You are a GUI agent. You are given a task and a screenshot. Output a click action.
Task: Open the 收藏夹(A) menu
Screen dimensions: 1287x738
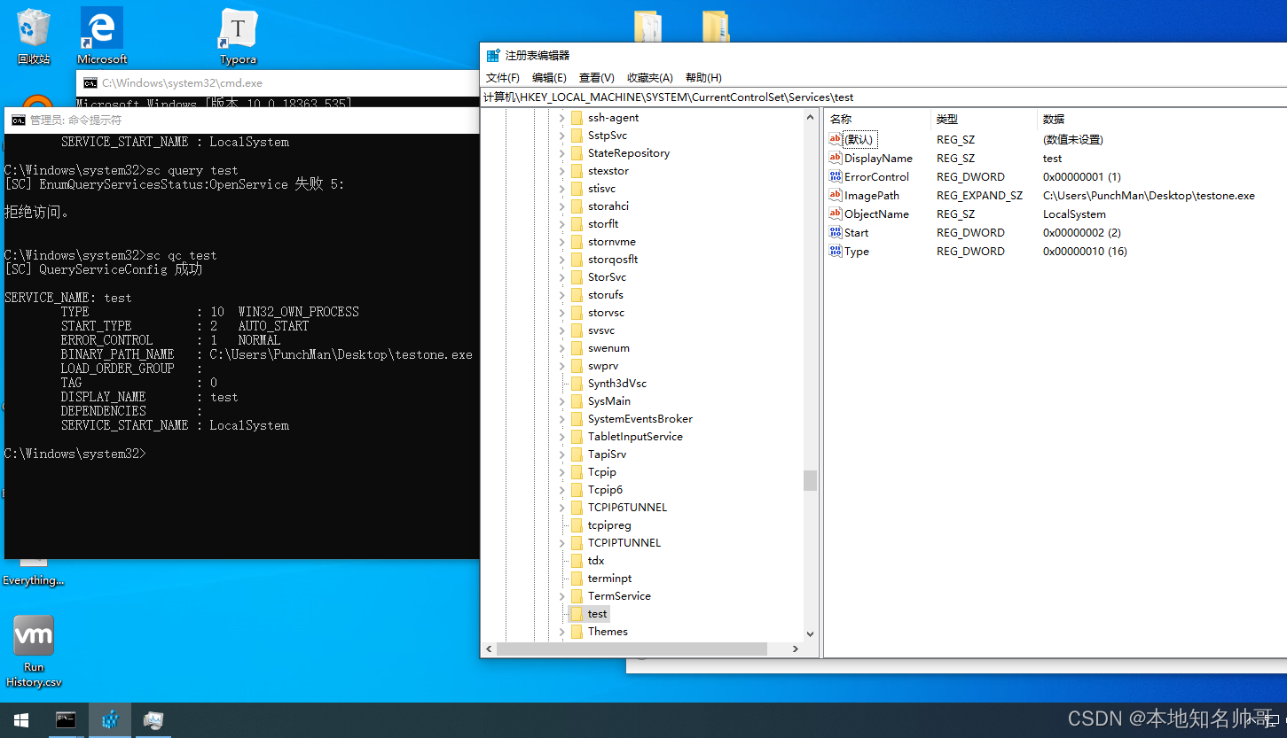click(x=650, y=78)
